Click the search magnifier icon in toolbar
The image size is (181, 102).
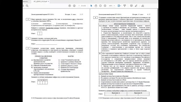coord(27,6)
